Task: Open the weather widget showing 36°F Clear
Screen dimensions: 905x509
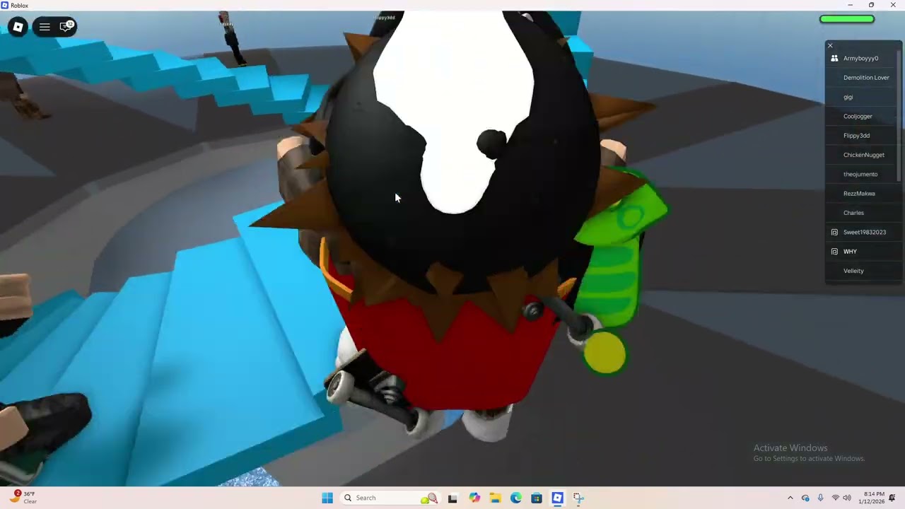Action: point(24,498)
